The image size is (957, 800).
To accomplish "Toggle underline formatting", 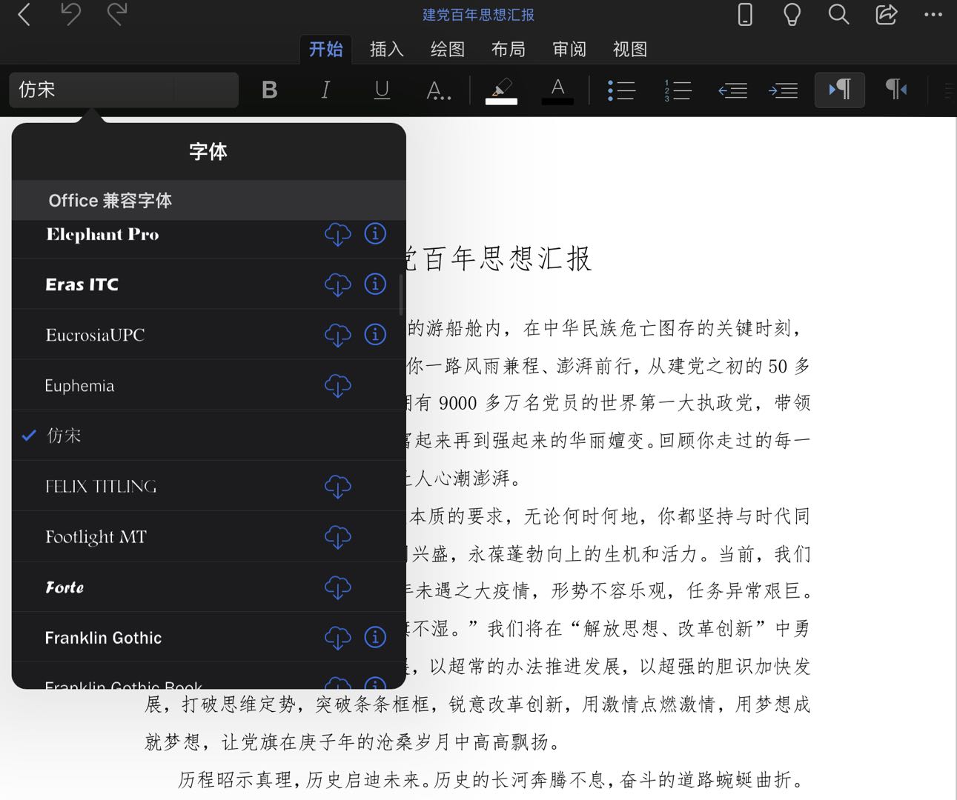I will [x=382, y=90].
